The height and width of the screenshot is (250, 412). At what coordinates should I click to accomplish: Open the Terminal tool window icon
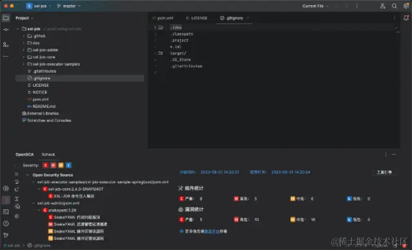(6, 211)
